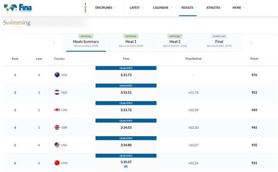Image resolution: width=278 pixels, height=172 pixels.
Task: Click the Netherlands flag icon
Action: [x=57, y=92]
